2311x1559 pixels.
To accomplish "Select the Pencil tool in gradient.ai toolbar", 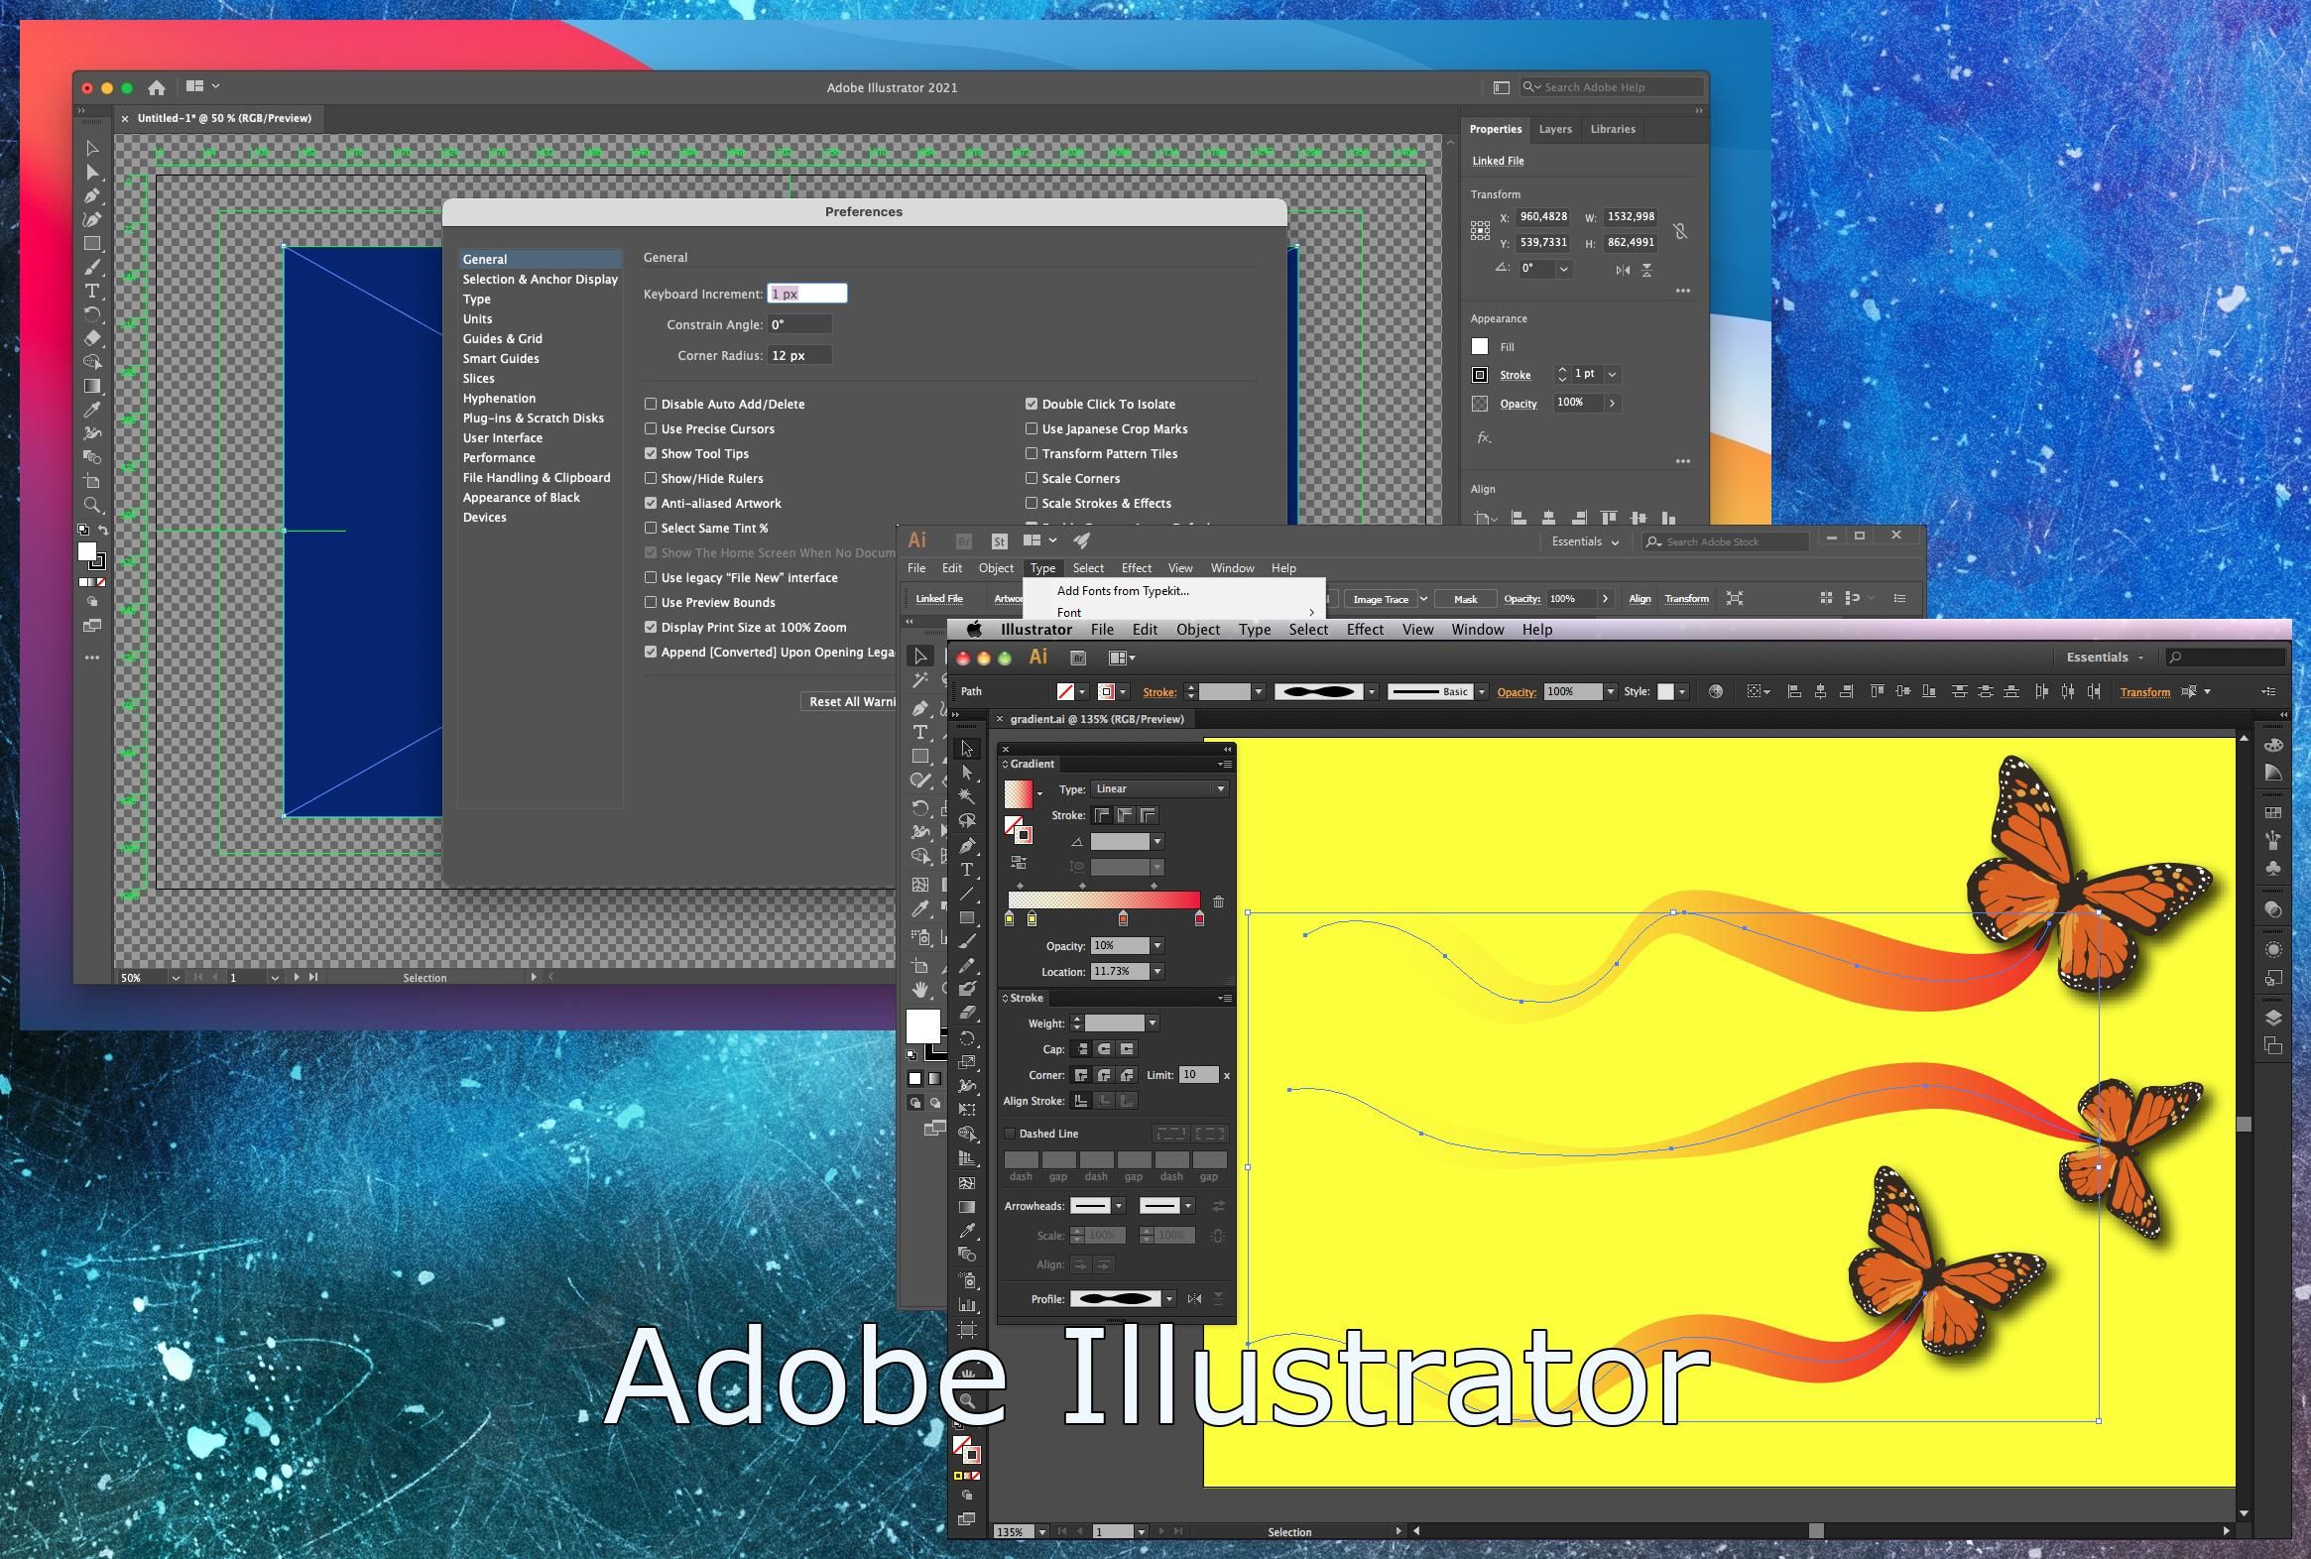I will 966,966.
